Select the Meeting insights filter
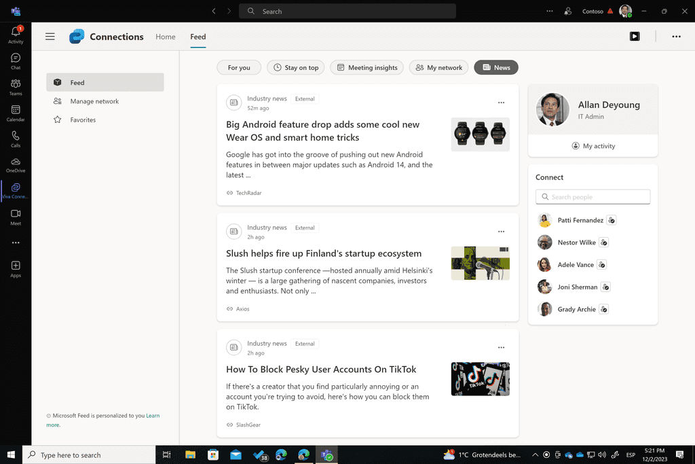695x464 pixels. click(x=367, y=67)
